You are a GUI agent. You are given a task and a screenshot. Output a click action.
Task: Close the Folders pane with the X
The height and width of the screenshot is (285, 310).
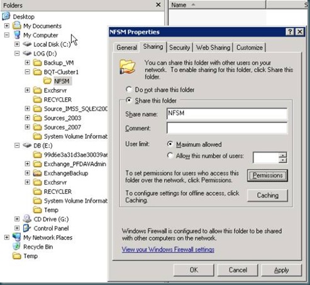point(158,5)
